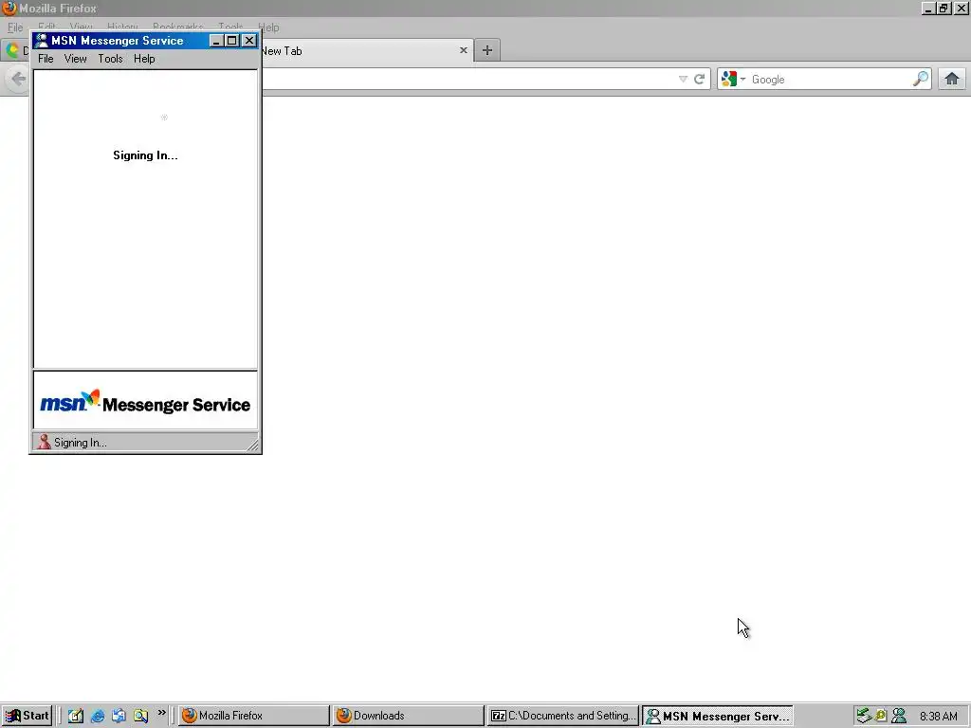Expand the quick launch overflow chevron
Viewport: 971px width, 728px height.
[x=161, y=713]
